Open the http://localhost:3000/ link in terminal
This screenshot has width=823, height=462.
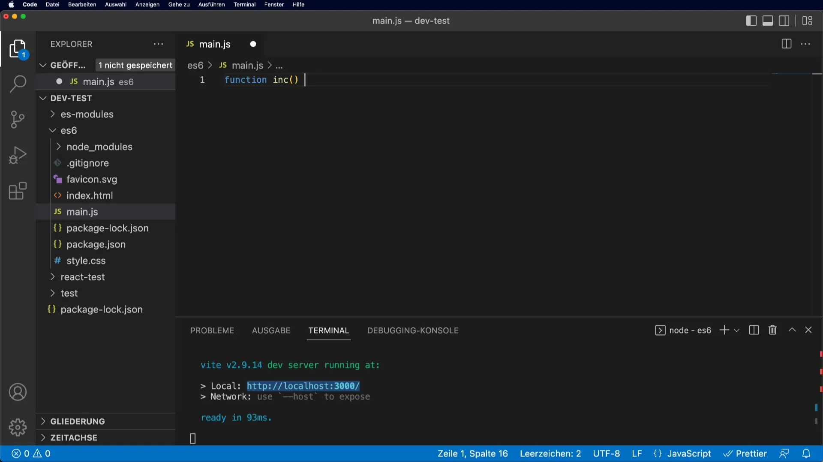coord(303,386)
